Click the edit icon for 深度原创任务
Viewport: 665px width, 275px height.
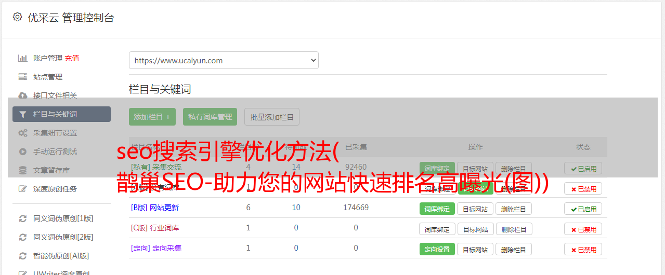click(22, 189)
